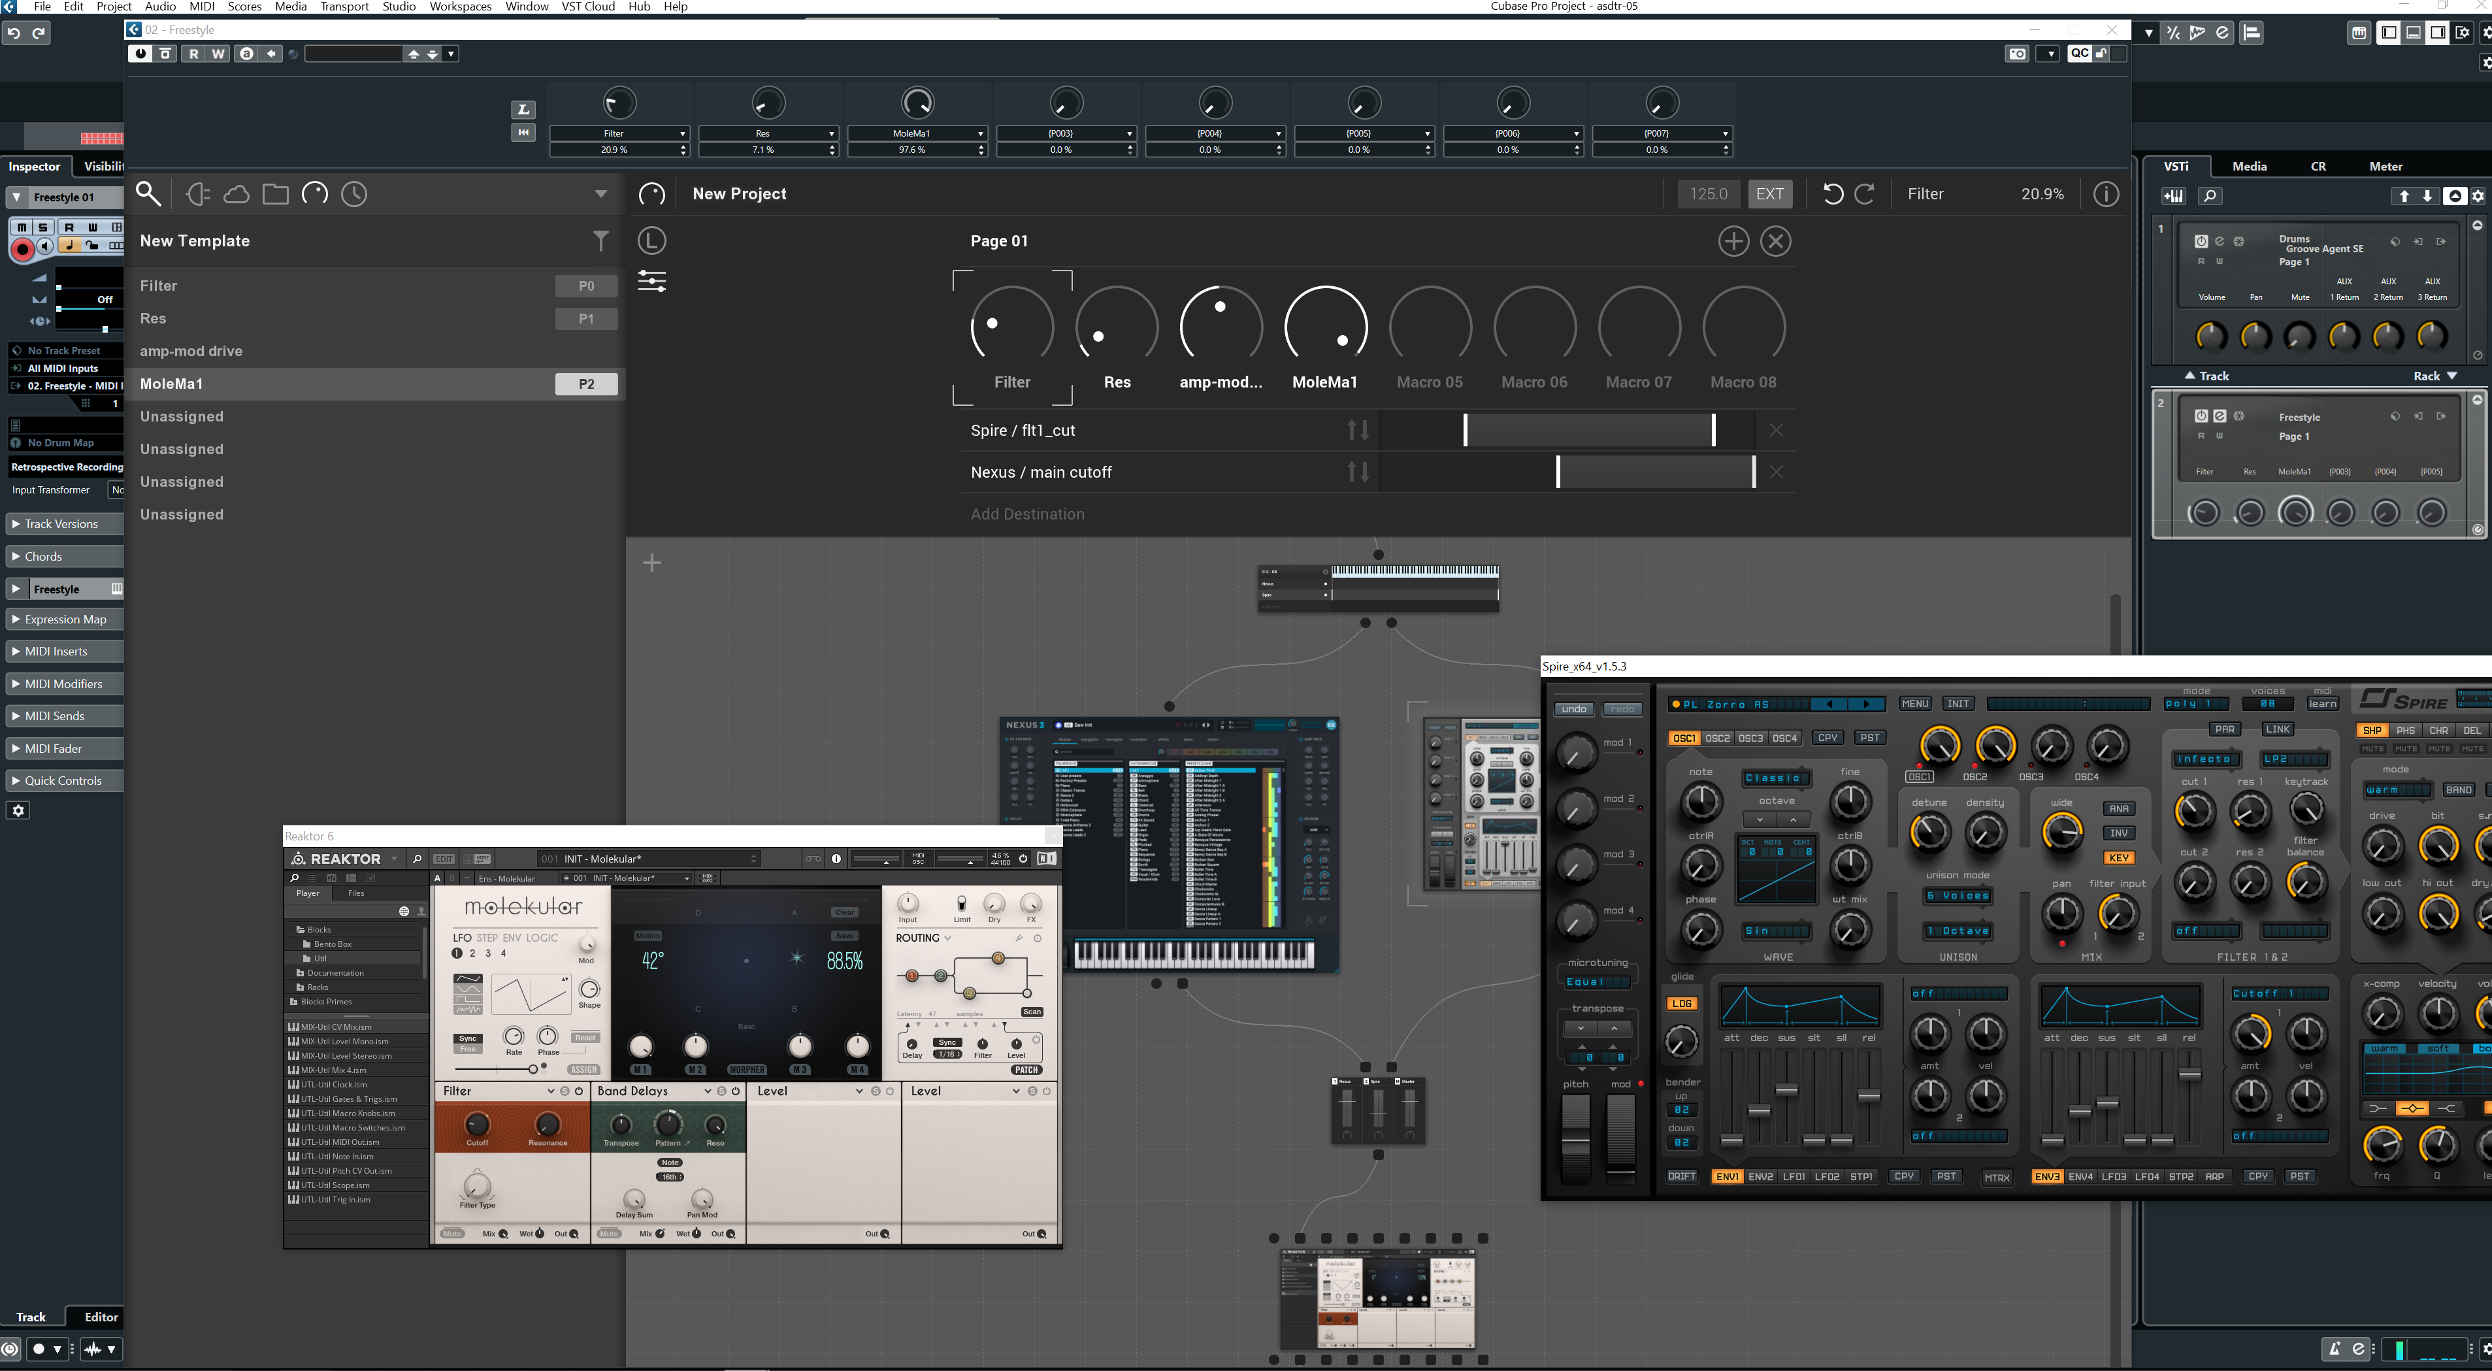This screenshot has height=1371, width=2492.
Task: Switch to the Files tab in Reaktor
Action: click(356, 893)
